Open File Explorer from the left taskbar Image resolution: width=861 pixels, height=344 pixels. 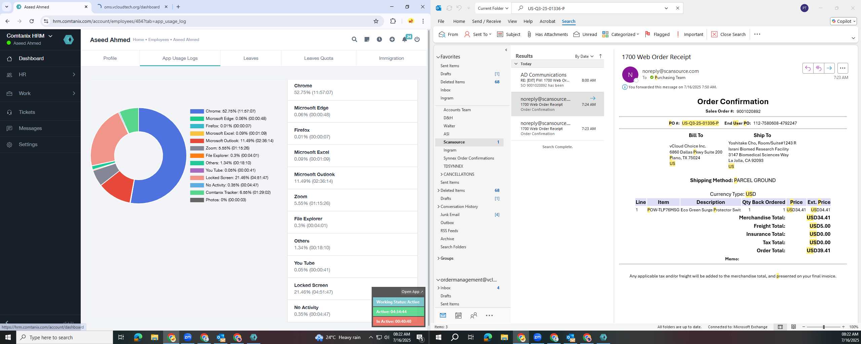(154, 337)
